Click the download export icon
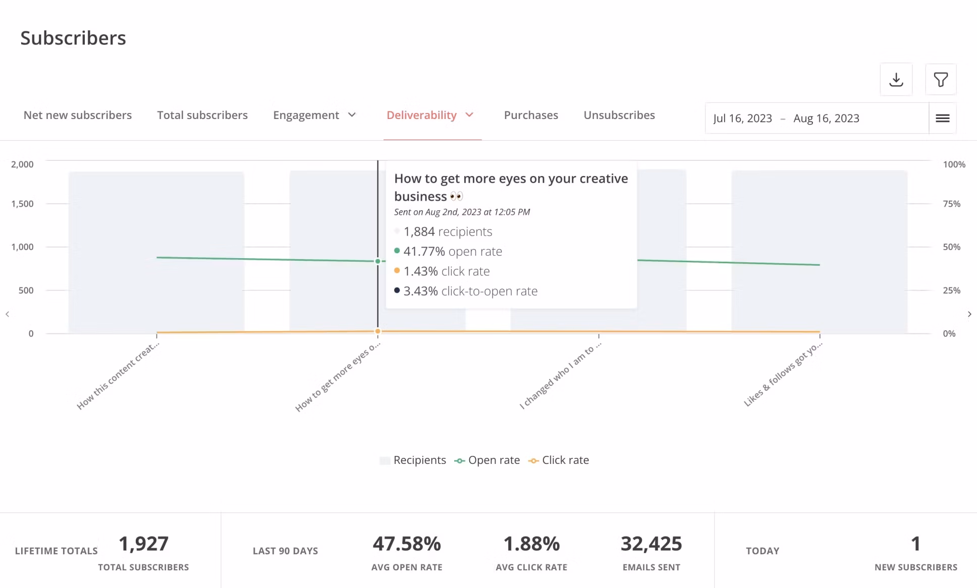The image size is (977, 588). pyautogui.click(x=896, y=79)
